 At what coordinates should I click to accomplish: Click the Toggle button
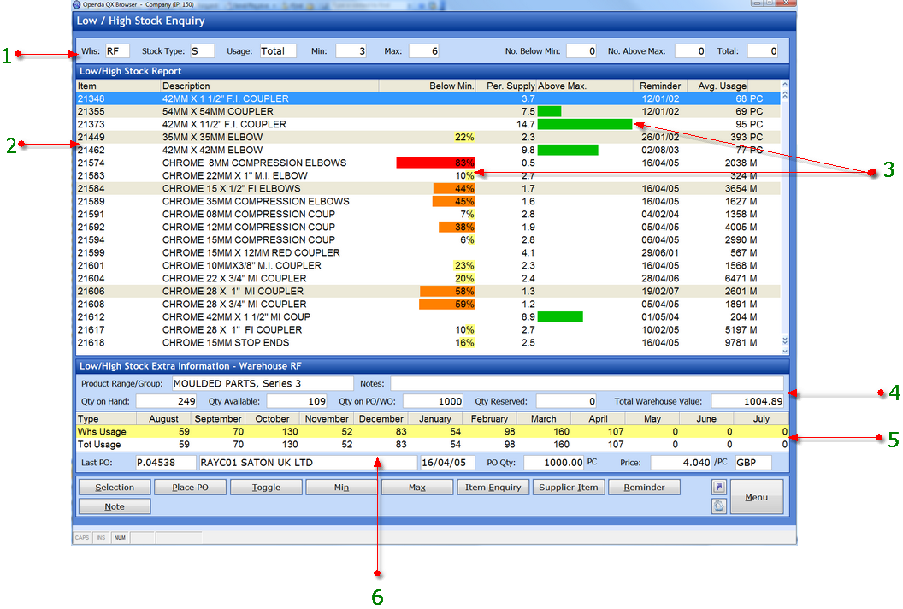click(x=266, y=488)
